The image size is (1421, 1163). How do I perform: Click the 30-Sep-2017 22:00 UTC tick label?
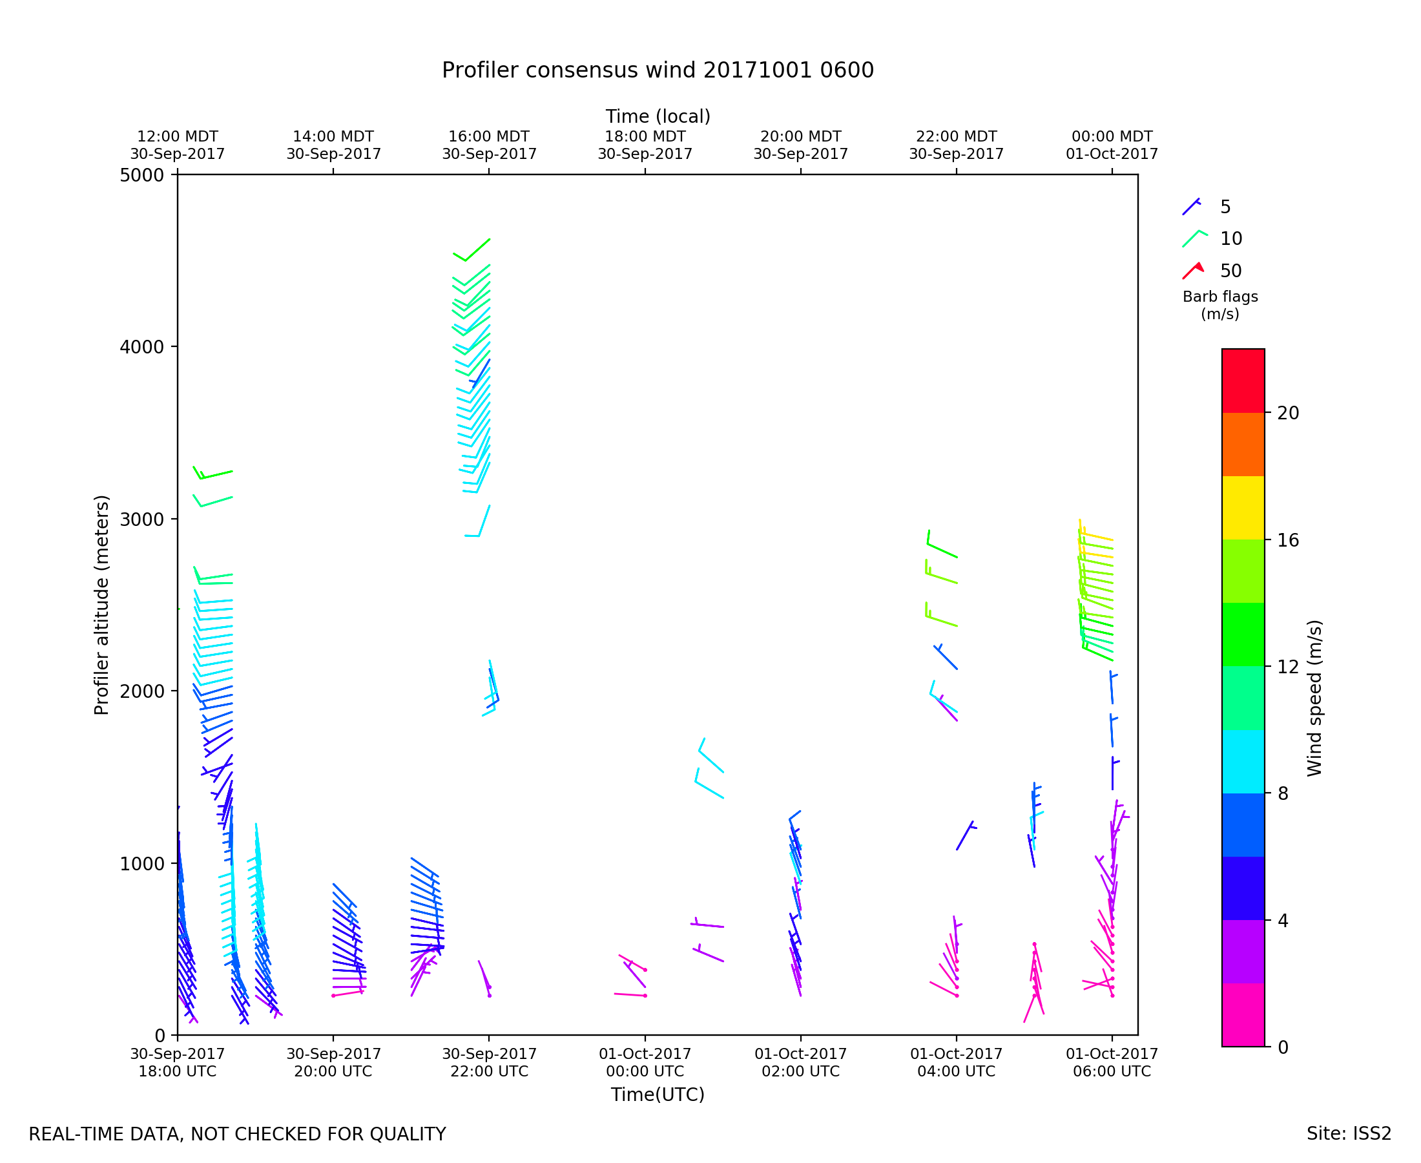(x=489, y=1062)
